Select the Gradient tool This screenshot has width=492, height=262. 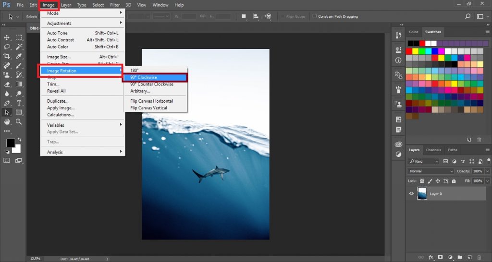click(x=19, y=84)
